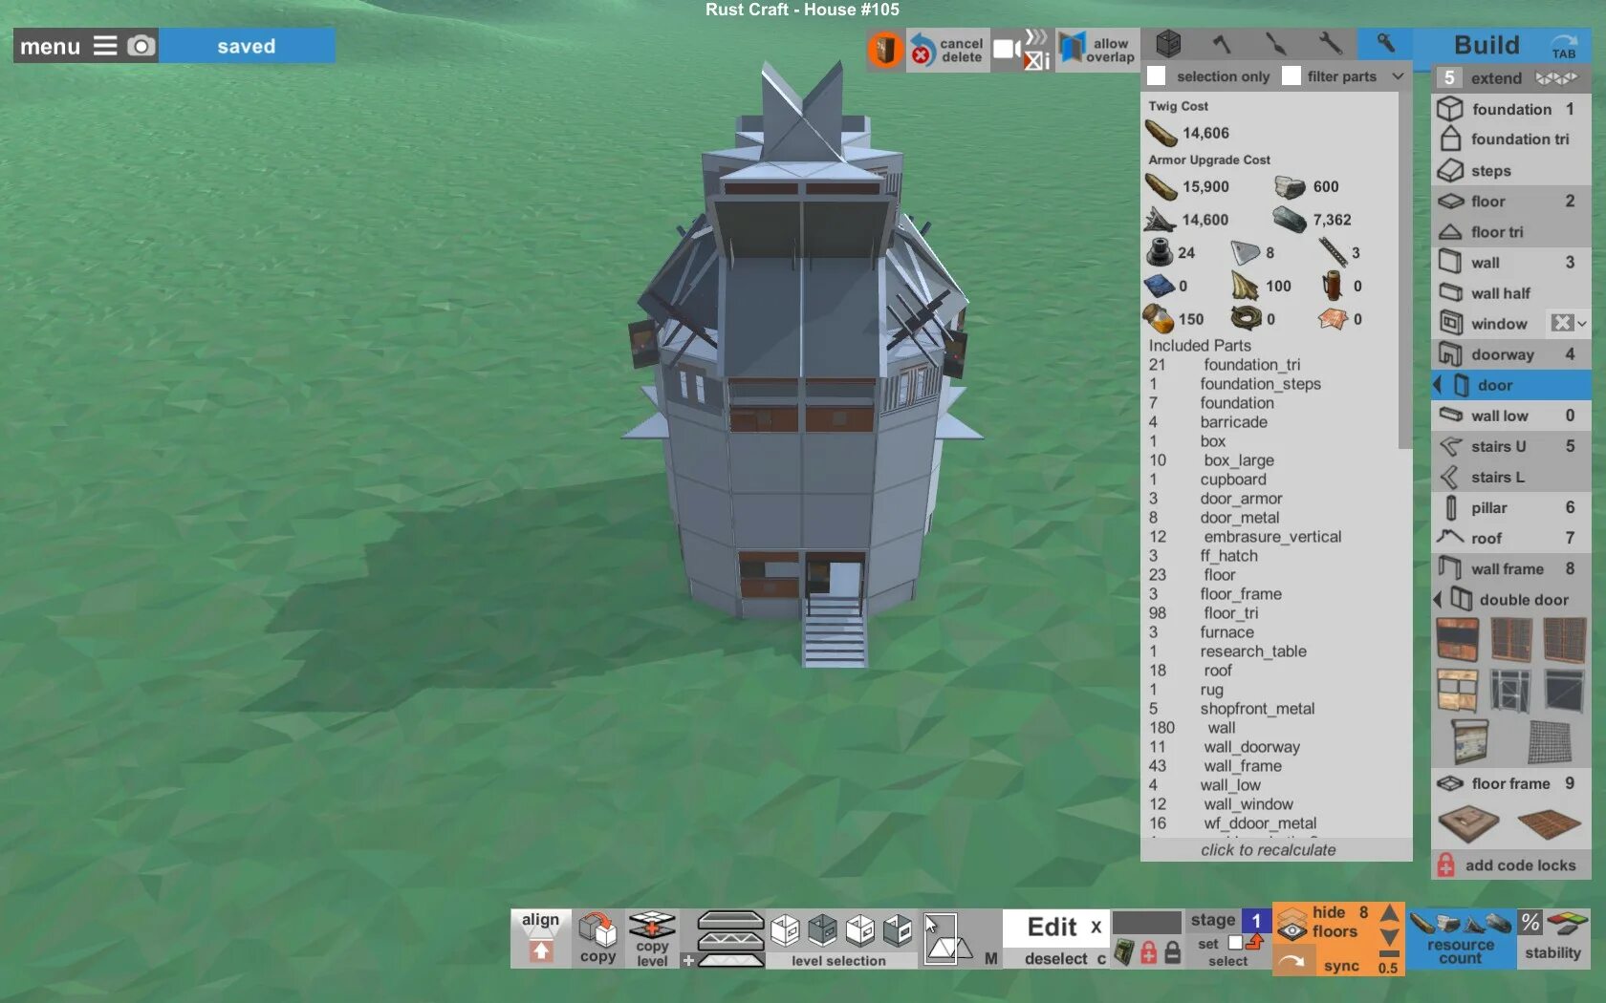Select the wrench tool tab

tap(1330, 44)
